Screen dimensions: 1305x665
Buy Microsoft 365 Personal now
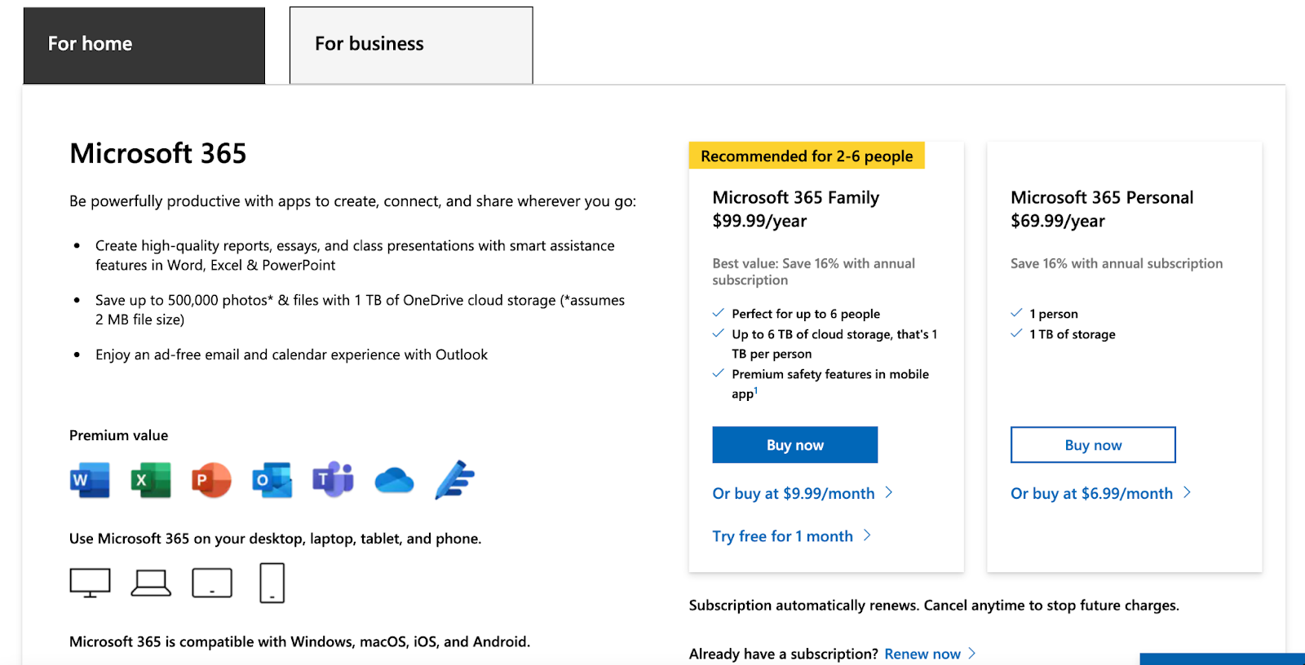pos(1093,445)
